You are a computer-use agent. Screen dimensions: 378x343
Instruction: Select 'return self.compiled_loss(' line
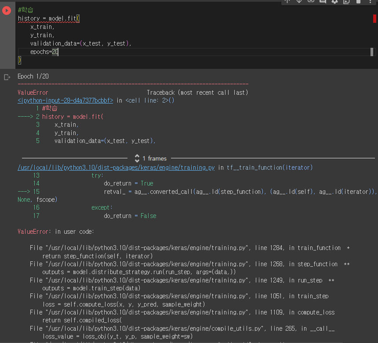point(82,320)
